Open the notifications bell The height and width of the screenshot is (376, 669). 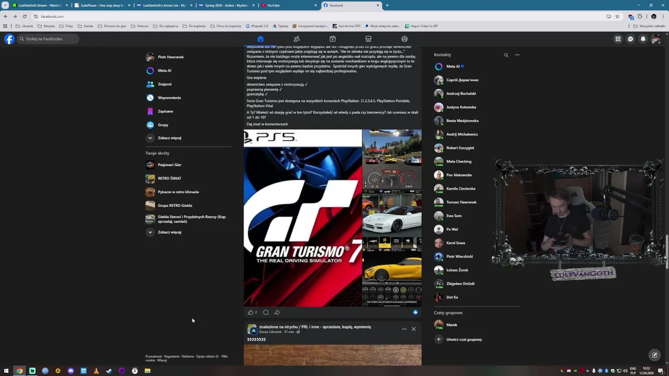(643, 39)
